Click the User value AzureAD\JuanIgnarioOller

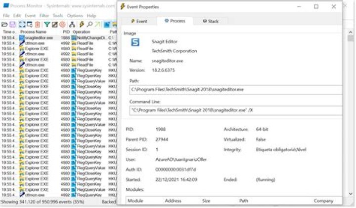(x=181, y=160)
